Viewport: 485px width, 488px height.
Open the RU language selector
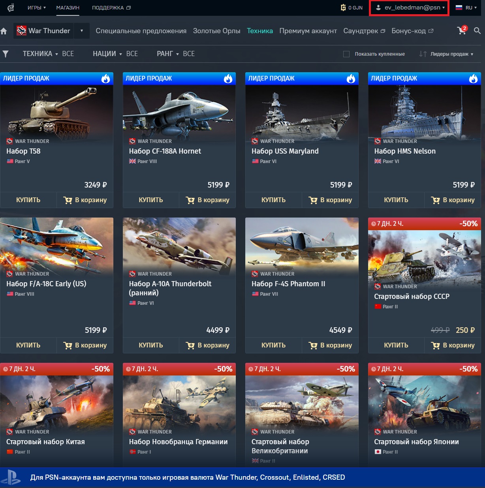[466, 8]
